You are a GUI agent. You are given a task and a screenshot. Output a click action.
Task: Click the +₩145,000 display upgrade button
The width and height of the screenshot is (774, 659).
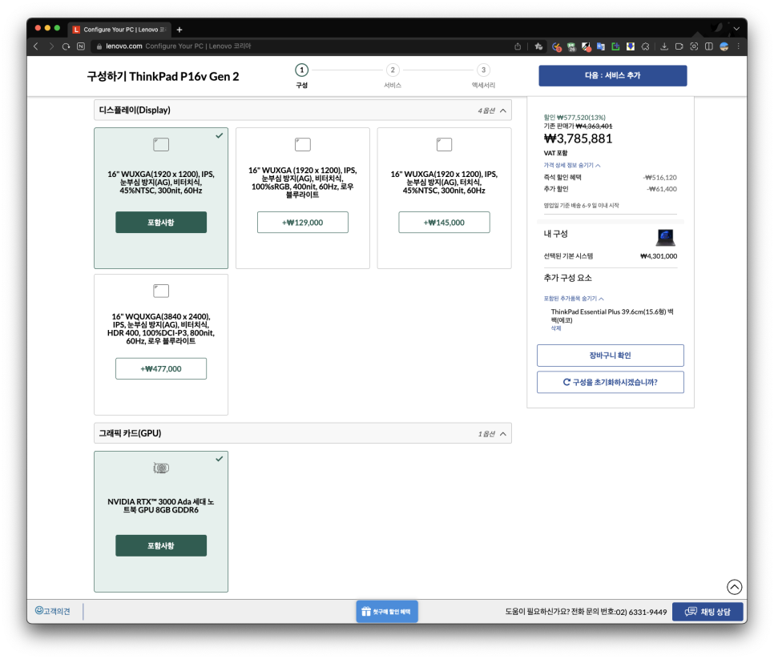coord(444,223)
